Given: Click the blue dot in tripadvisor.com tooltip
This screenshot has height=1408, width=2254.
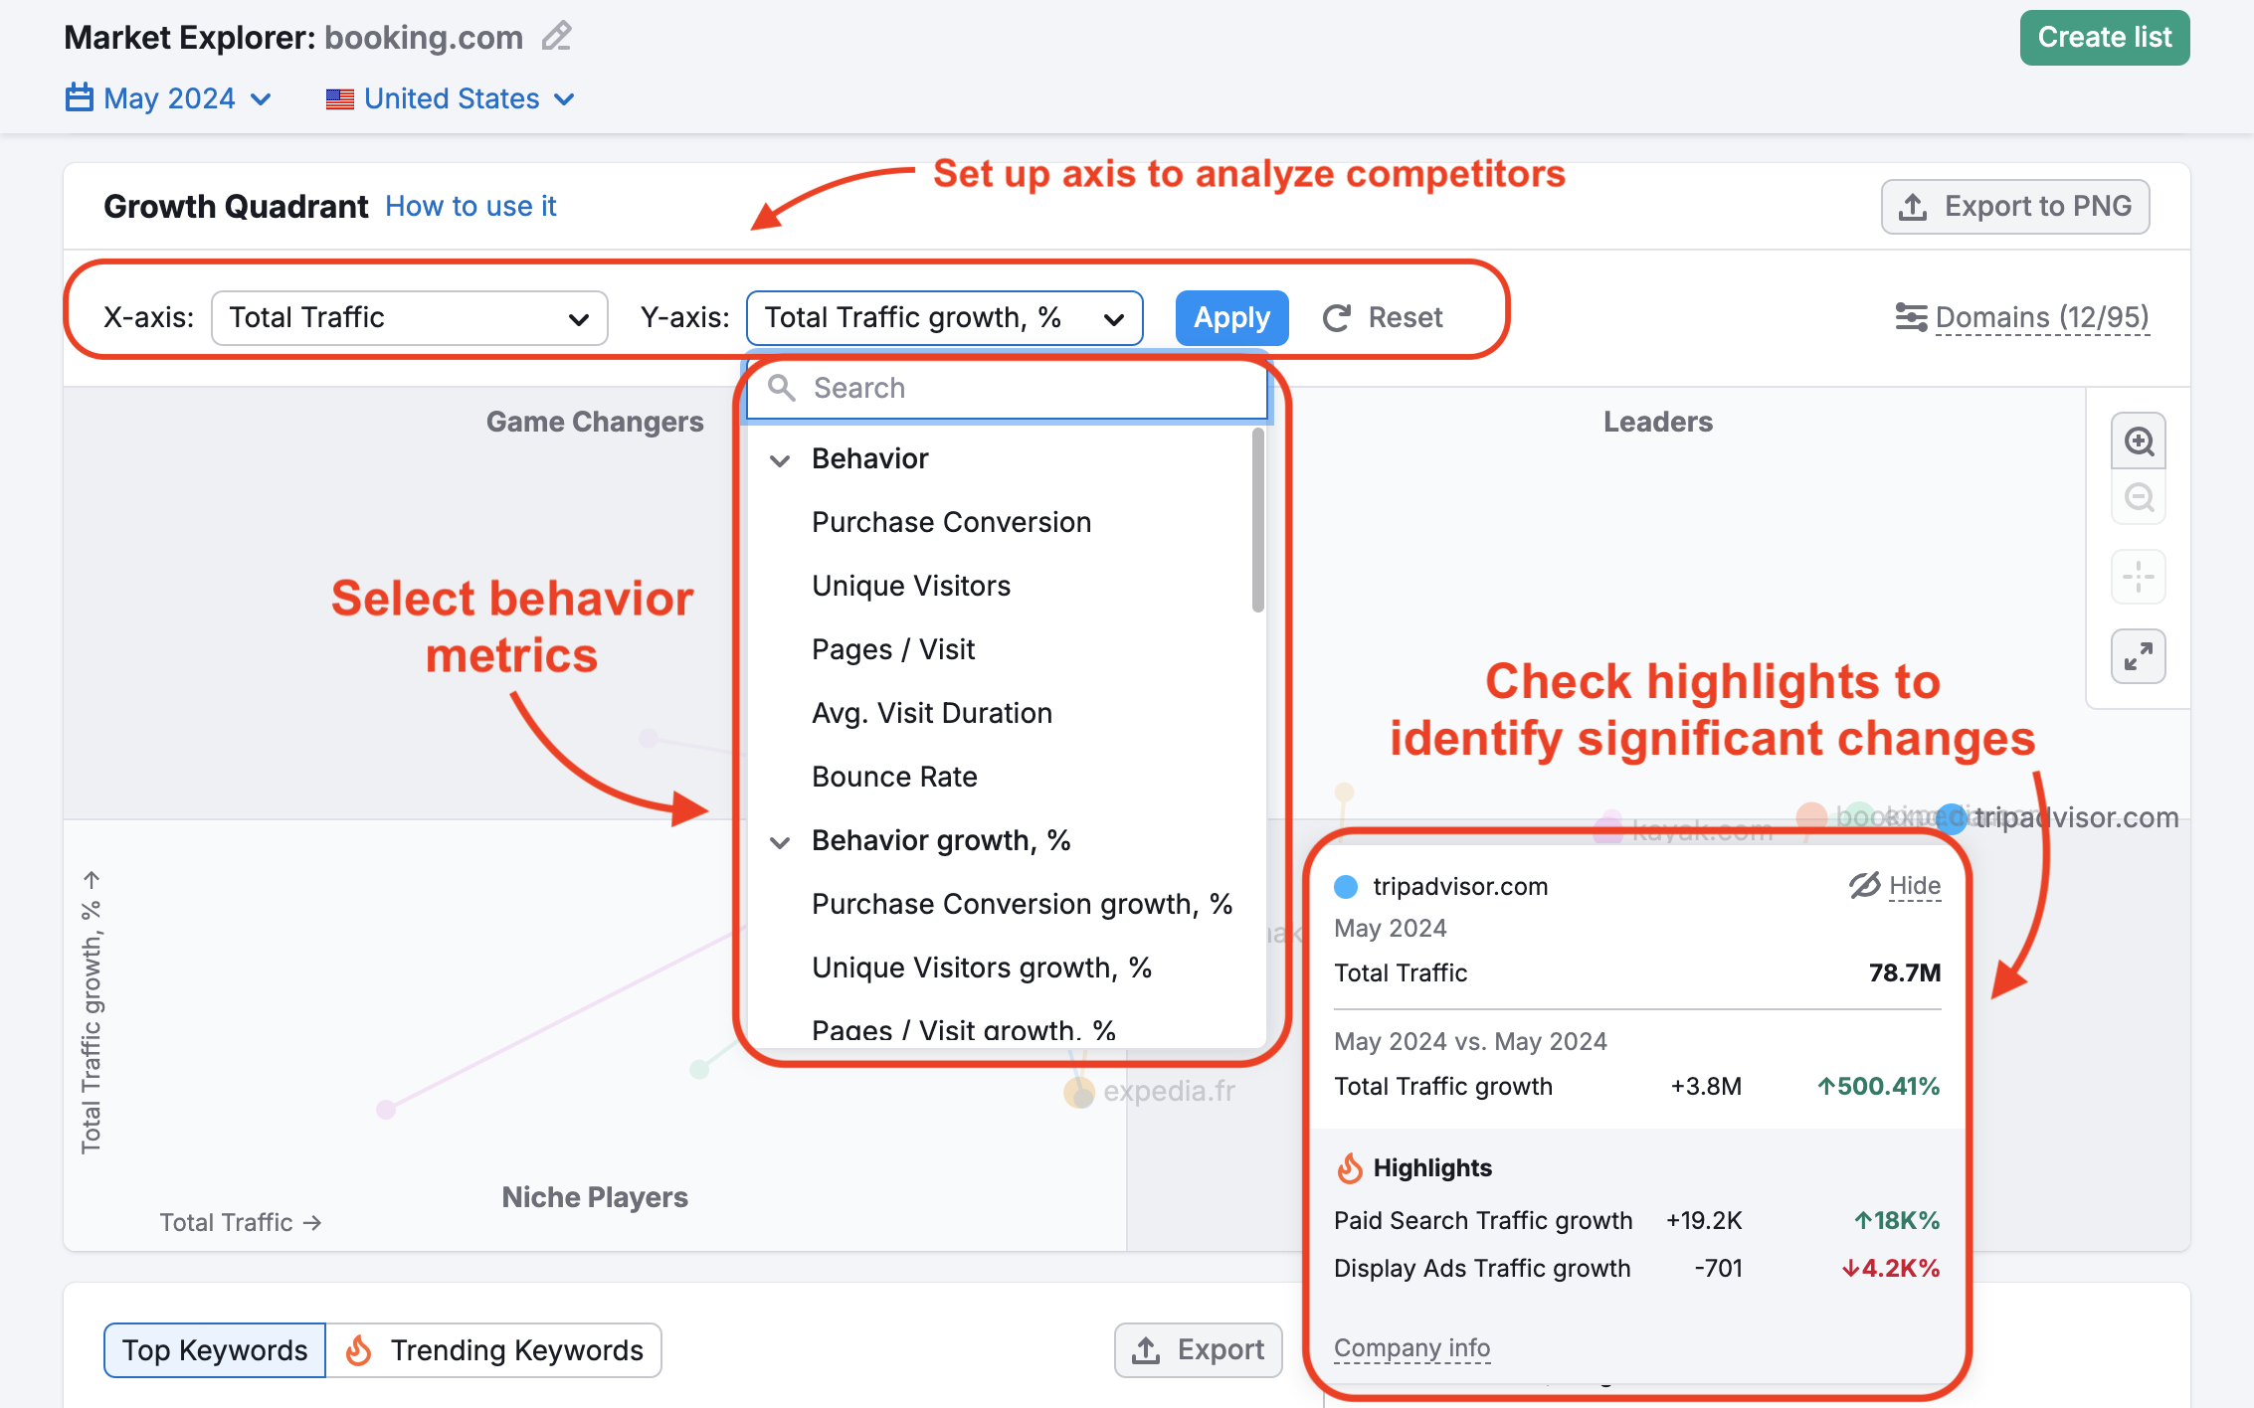Looking at the screenshot, I should coord(1346,886).
